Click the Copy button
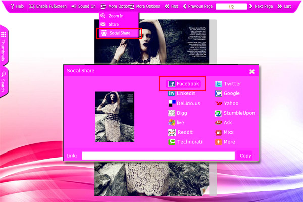The width and height of the screenshot is (303, 202). (x=245, y=156)
